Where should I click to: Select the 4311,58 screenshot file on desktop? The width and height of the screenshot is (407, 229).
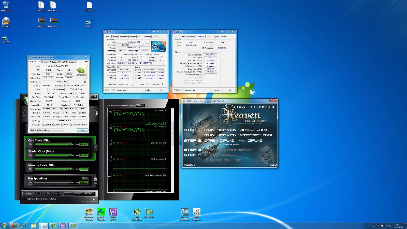pos(6,39)
